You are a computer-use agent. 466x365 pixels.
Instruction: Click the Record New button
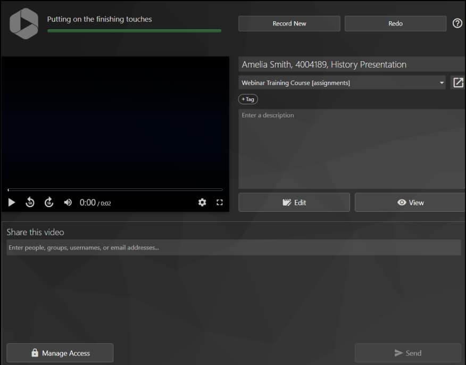[x=289, y=23]
